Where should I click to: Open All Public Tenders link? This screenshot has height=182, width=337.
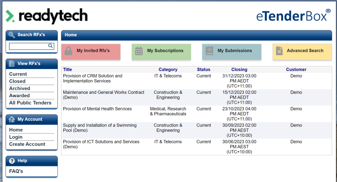[30, 103]
